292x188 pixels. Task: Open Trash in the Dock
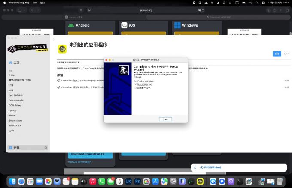tap(280, 181)
